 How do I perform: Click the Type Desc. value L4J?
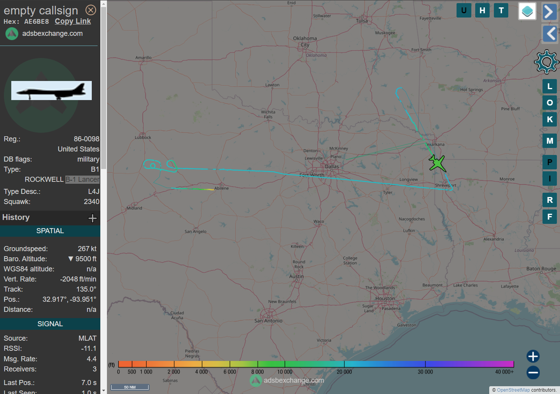click(x=94, y=192)
